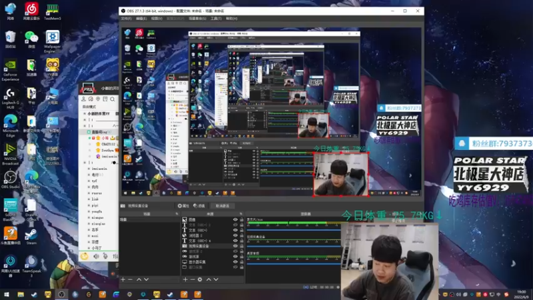Open File Explorer from taskbar
The width and height of the screenshot is (533, 300).
(21, 295)
